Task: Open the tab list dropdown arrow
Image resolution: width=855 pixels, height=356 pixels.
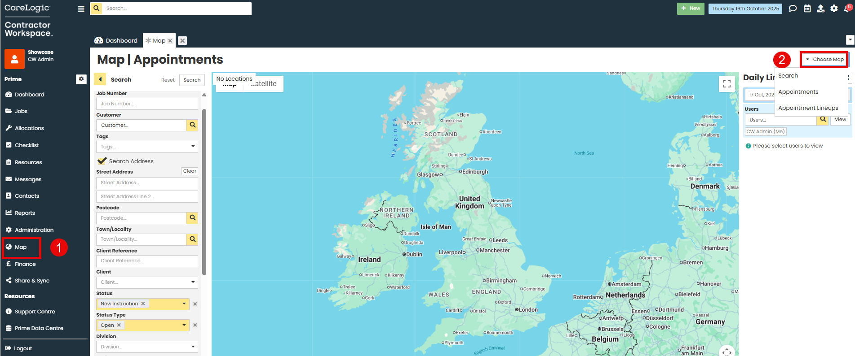Action: (850, 40)
